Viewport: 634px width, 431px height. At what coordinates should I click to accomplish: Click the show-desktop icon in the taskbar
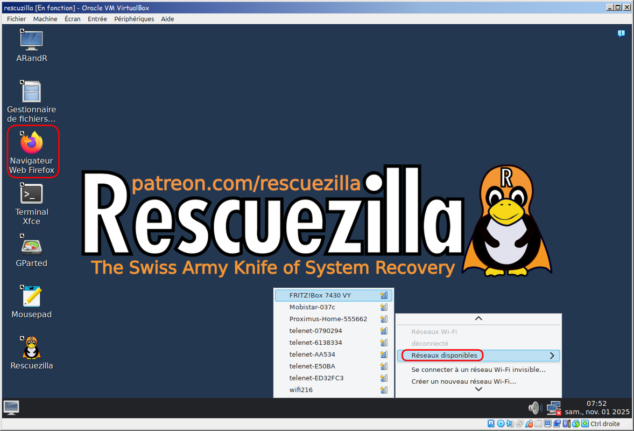(x=11, y=407)
